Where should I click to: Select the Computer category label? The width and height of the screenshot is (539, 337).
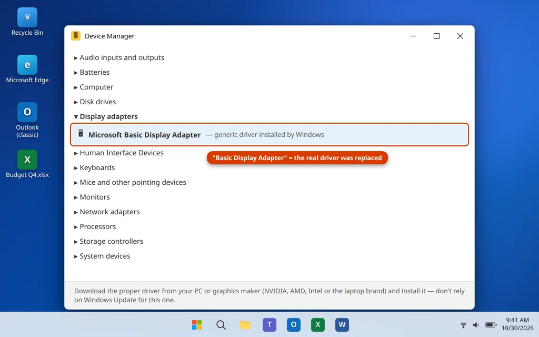(97, 87)
